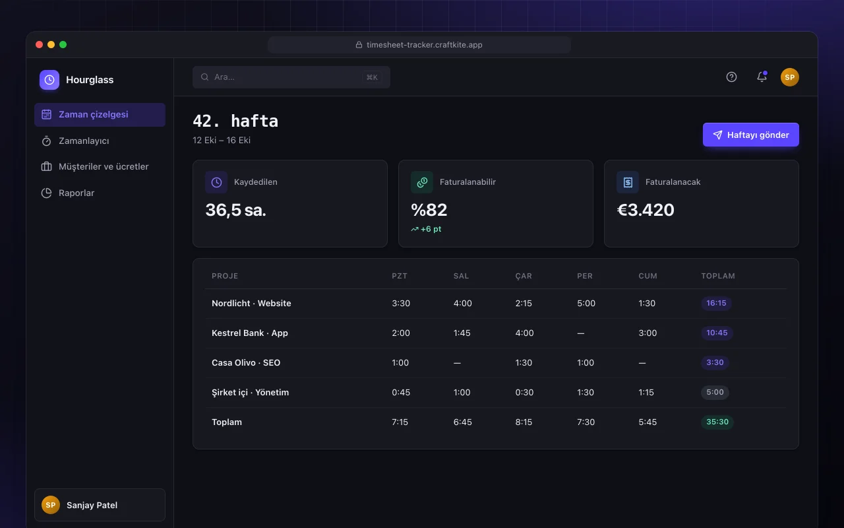Image resolution: width=844 pixels, height=528 pixels.
Task: Open Müşteriler ve ücretler page
Action: (100, 166)
